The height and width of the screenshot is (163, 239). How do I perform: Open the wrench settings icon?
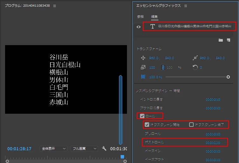pos(104,148)
